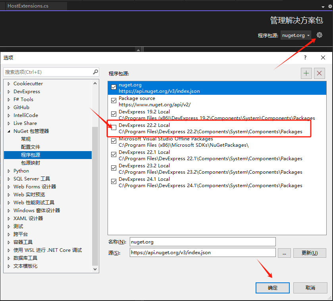Viewport: 333px width, 301px height.
Task: Expand the Live Share node
Action: tap(9, 123)
